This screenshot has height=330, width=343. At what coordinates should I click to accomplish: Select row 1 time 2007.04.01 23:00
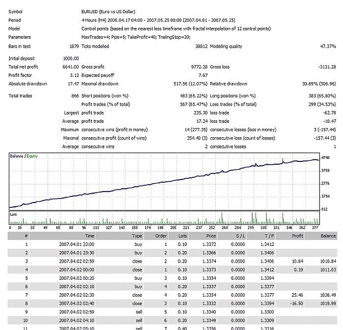point(77,244)
